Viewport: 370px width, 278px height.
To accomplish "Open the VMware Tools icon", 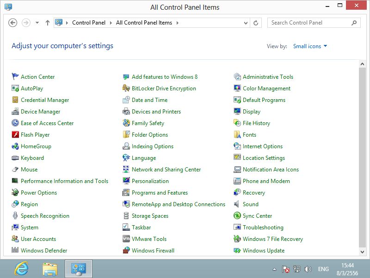I will [126, 239].
